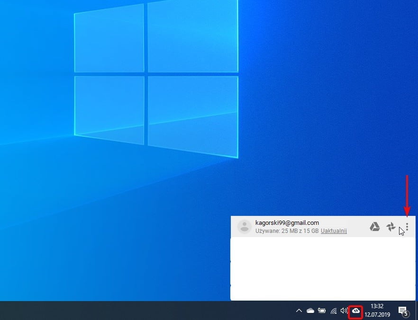
Task: Click the 'Używane: 25 MB z 15 GB' text
Action: pyautogui.click(x=287, y=231)
